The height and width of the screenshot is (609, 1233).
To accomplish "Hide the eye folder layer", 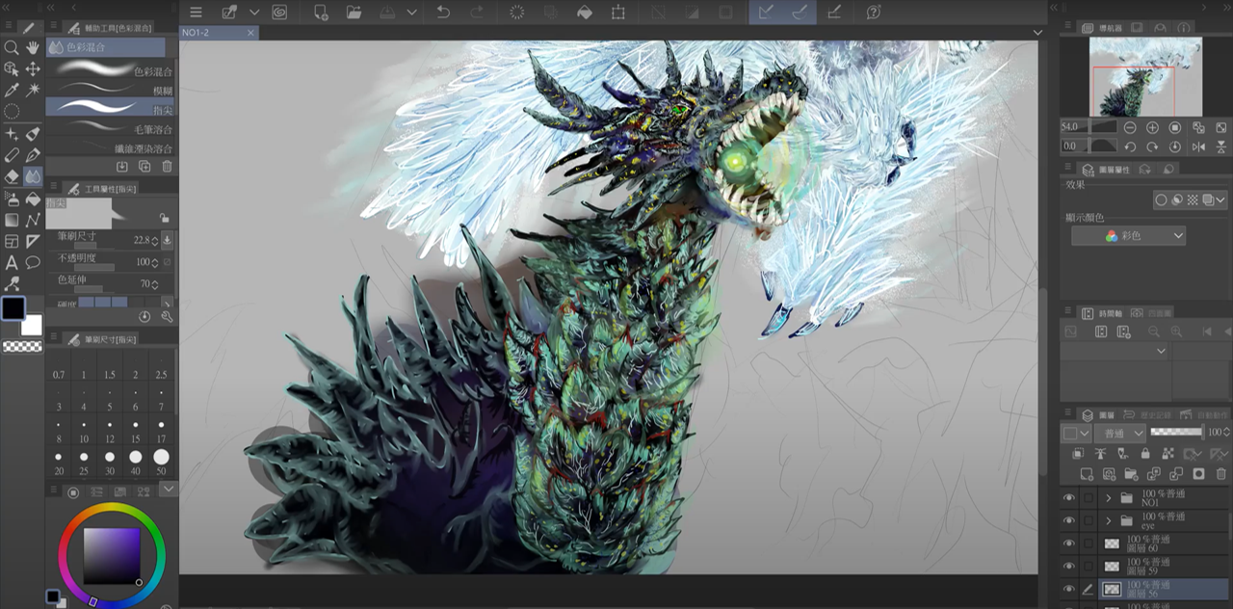I will coord(1068,520).
